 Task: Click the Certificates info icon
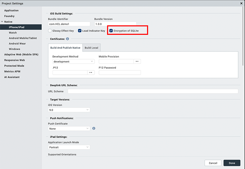pyautogui.click(x=68, y=39)
